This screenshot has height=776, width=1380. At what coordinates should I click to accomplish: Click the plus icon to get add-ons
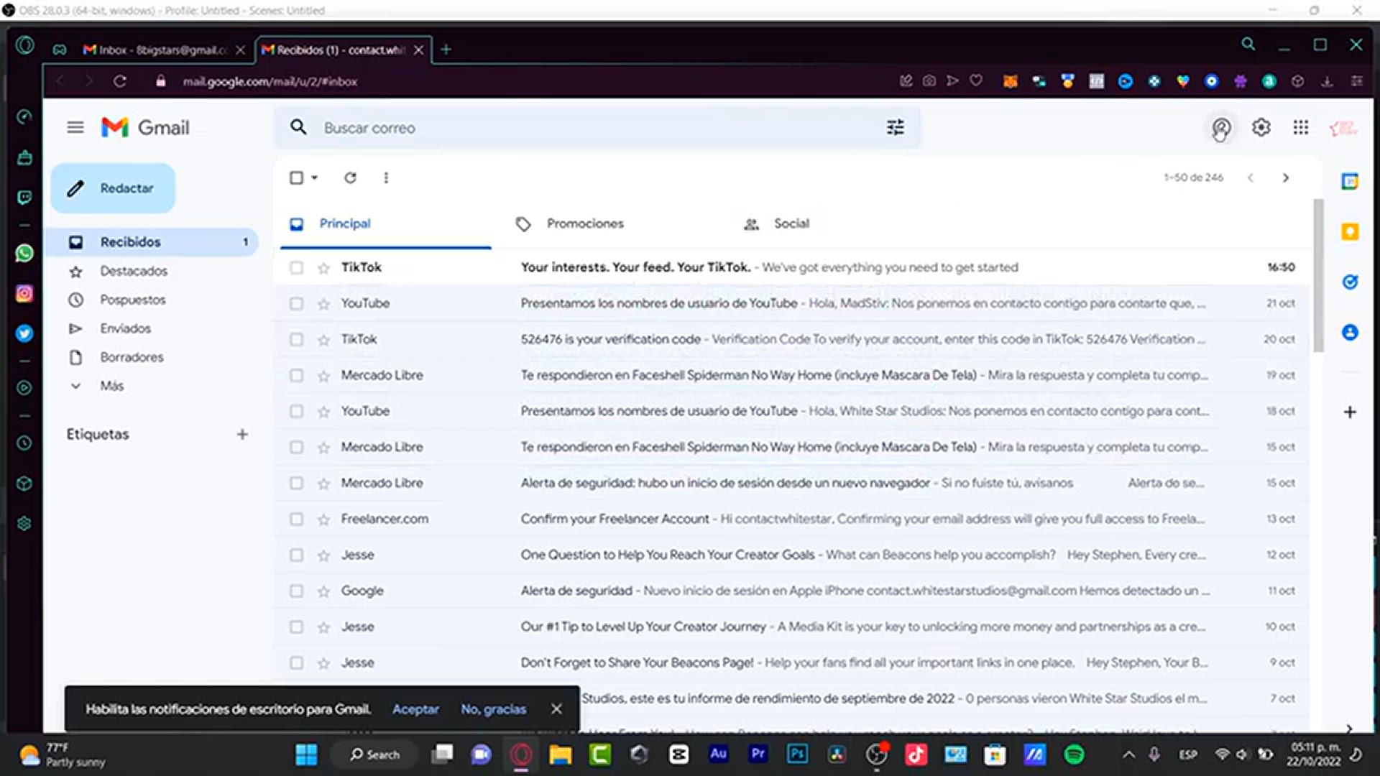[x=1350, y=412]
